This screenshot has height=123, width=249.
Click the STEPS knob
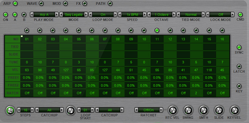click(x=10, y=110)
